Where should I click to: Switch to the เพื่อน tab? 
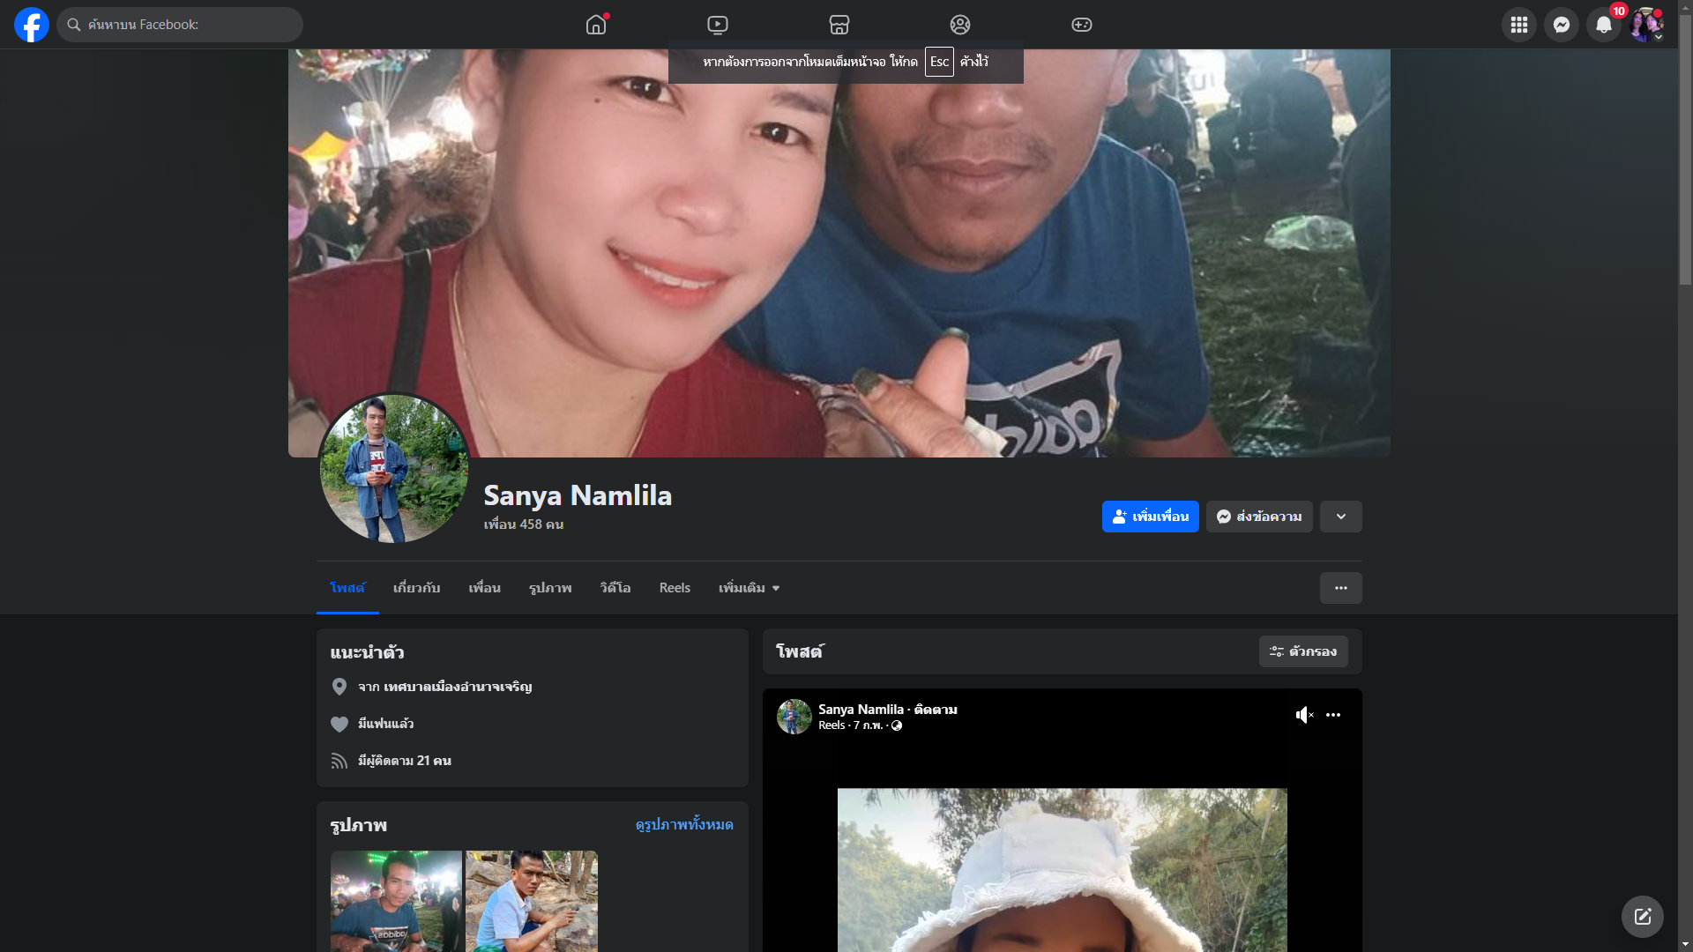tap(484, 588)
